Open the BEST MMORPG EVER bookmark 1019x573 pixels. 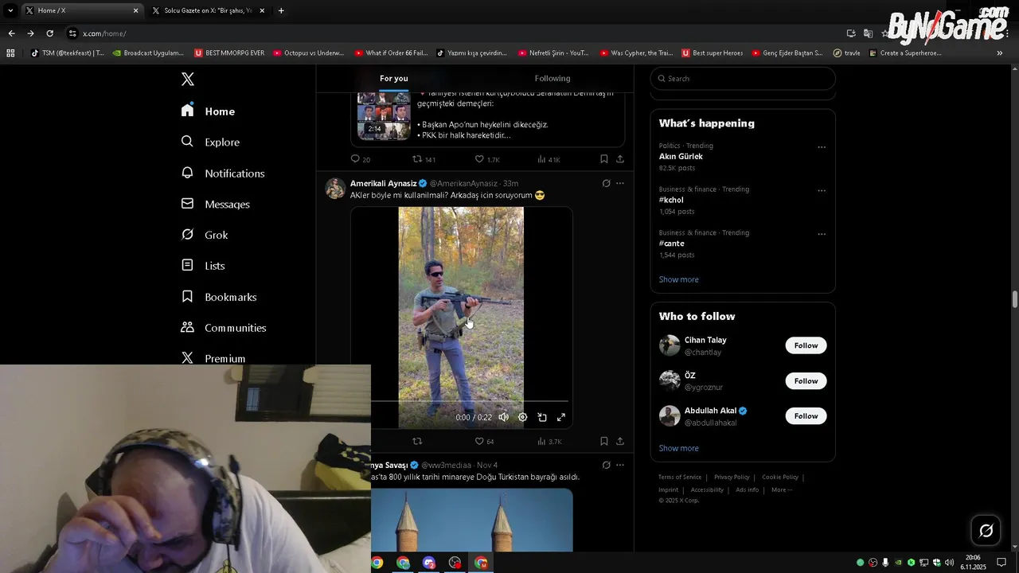pos(229,53)
